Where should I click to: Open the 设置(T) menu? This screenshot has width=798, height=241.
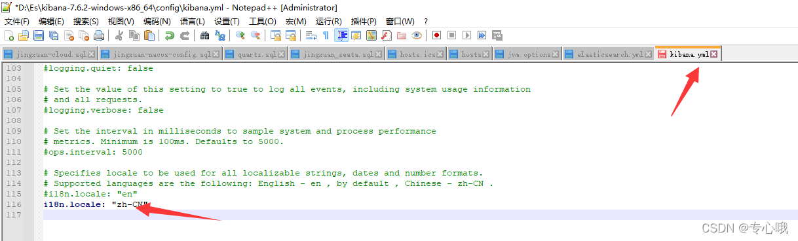click(x=227, y=22)
